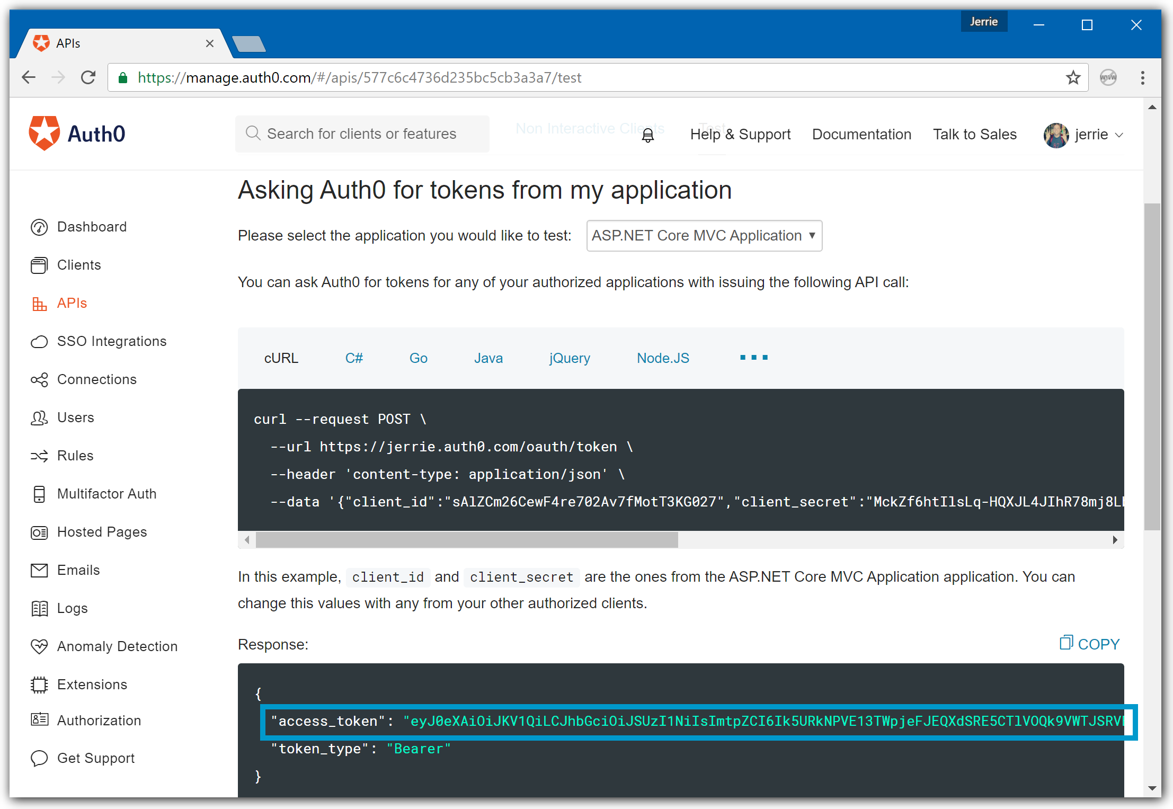
Task: Click the client_id inline code text
Action: [x=388, y=577]
